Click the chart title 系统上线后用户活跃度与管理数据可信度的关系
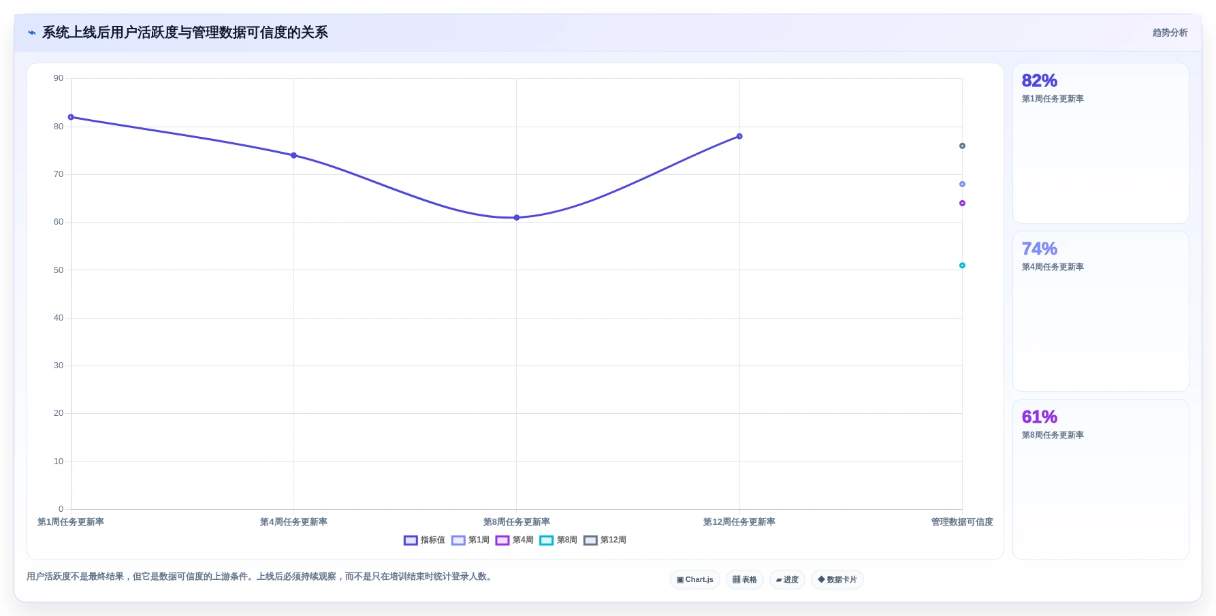This screenshot has height=616, width=1216. pyautogui.click(x=185, y=33)
